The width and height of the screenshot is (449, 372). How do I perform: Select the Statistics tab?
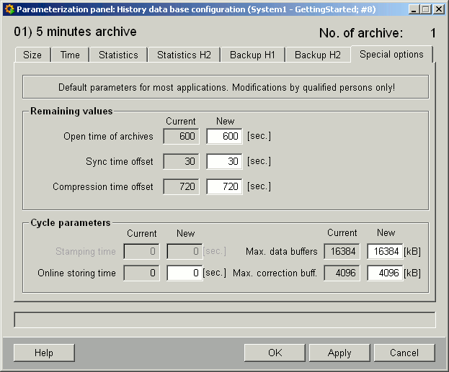point(118,55)
